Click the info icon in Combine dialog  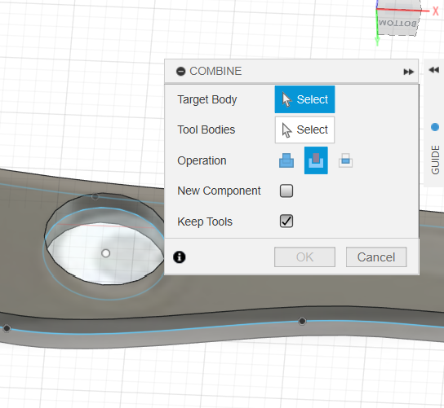pos(180,257)
